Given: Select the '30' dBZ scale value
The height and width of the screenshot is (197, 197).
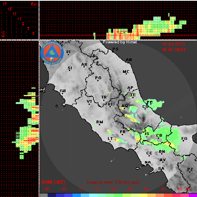Looking at the screenshot, I should click(x=130, y=189).
